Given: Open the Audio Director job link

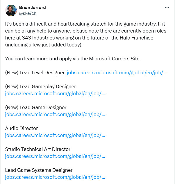Looking at the screenshot, I should click(x=55, y=135).
